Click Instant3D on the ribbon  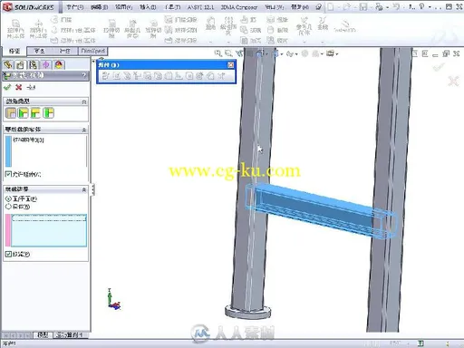click(x=344, y=26)
